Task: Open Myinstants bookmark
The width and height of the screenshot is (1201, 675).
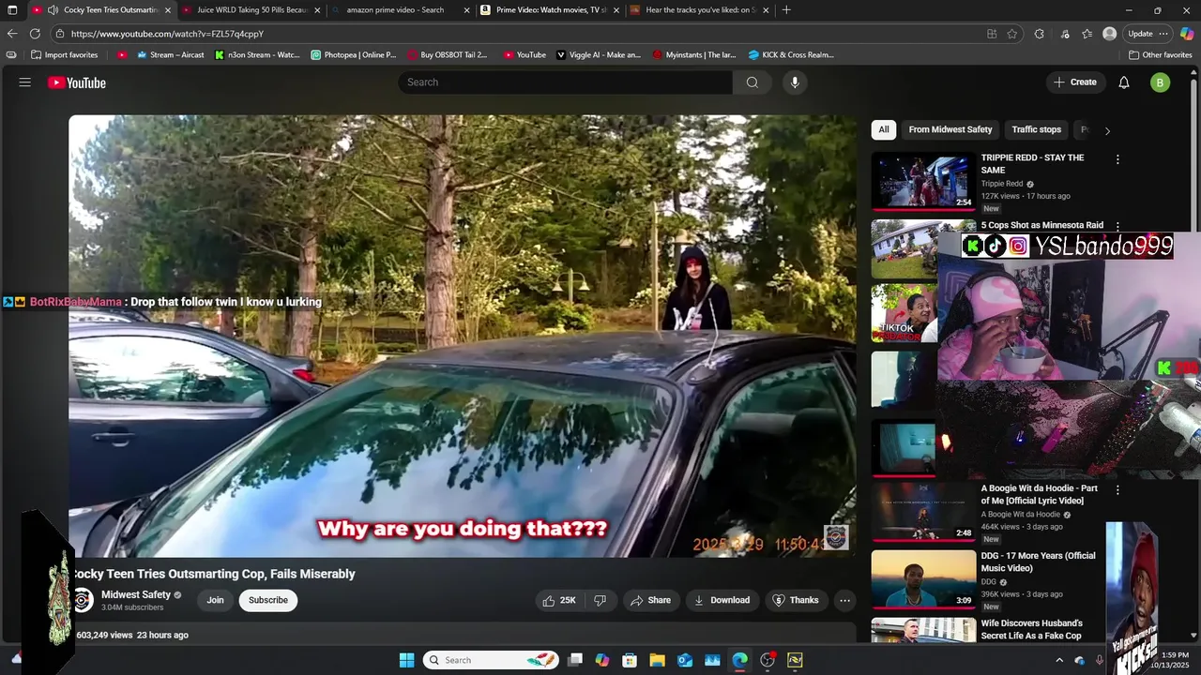Action: point(694,55)
